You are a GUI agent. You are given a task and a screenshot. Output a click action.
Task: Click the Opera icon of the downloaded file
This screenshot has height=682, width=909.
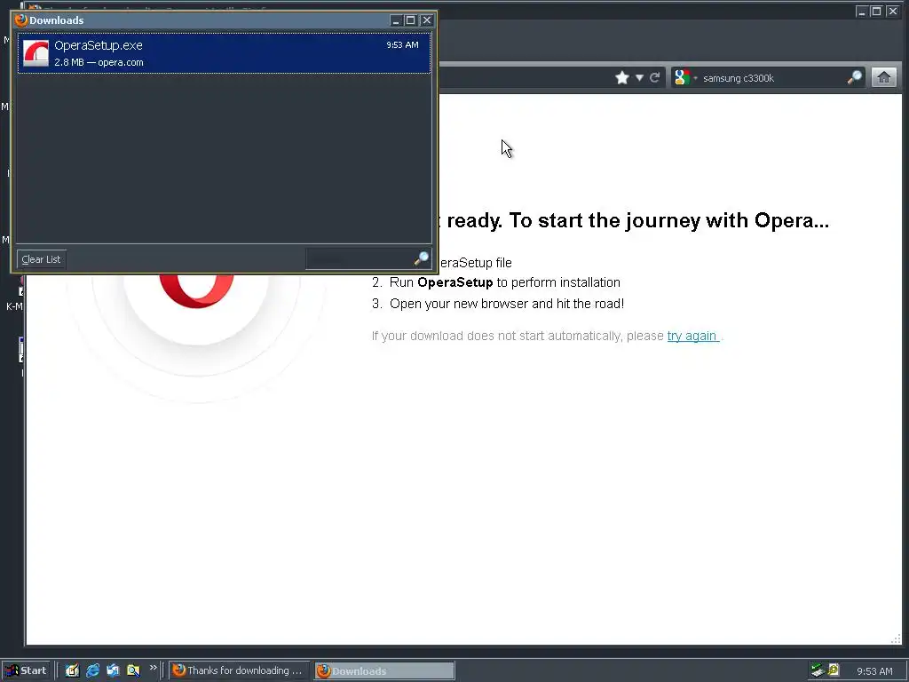point(36,53)
